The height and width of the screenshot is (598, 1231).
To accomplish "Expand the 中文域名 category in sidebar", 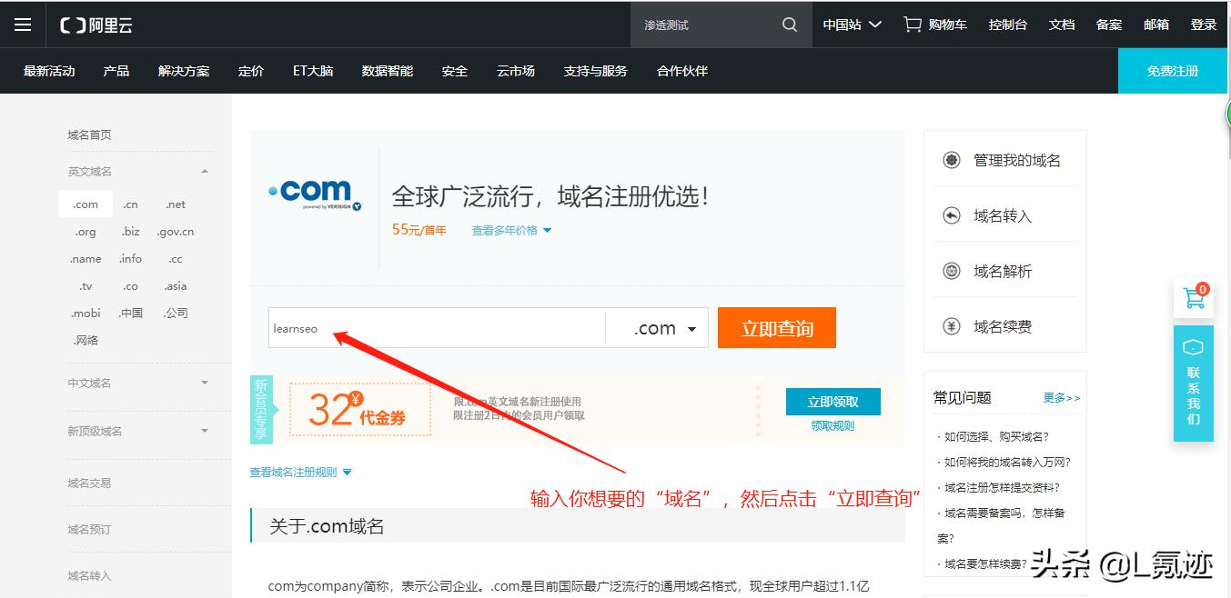I will coord(136,383).
